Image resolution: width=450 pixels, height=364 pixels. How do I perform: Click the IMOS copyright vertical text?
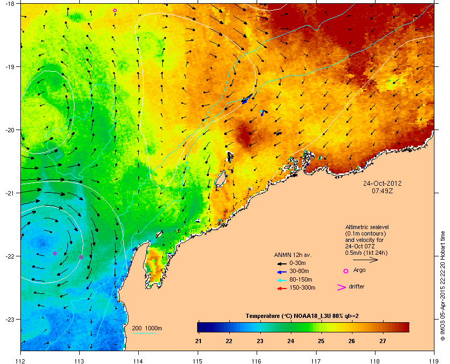pos(442,286)
